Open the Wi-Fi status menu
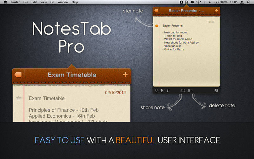 (198, 2)
